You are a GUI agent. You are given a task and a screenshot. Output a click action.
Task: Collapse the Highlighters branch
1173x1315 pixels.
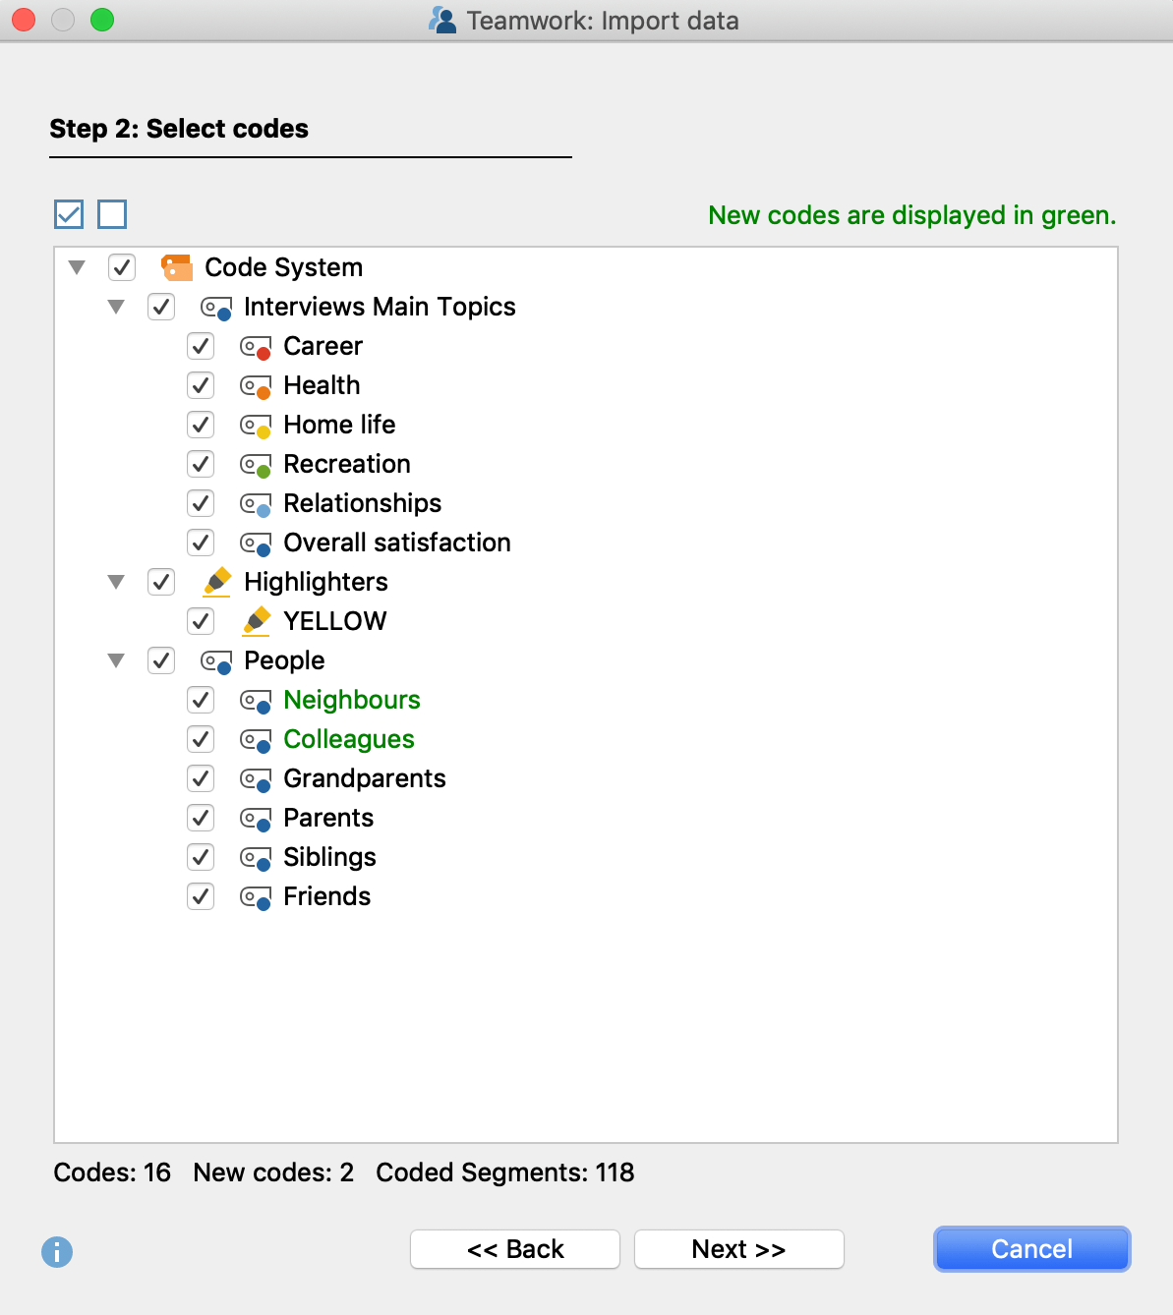pyautogui.click(x=117, y=581)
